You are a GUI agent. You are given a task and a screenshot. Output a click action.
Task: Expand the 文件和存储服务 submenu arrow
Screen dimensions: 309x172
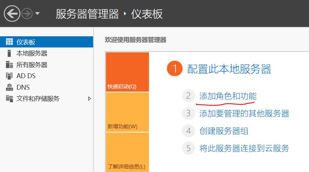click(89, 99)
